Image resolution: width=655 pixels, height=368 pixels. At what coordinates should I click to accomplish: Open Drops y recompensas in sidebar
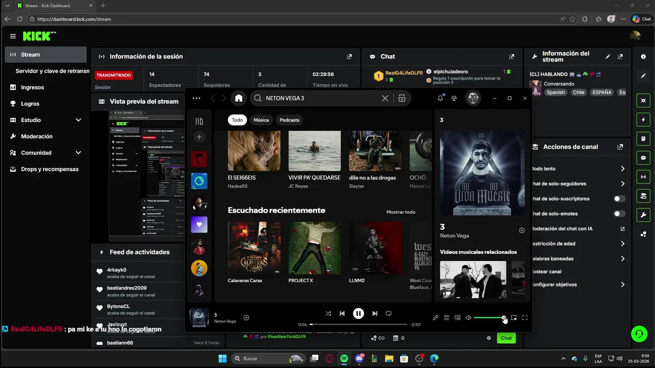[x=46, y=169]
